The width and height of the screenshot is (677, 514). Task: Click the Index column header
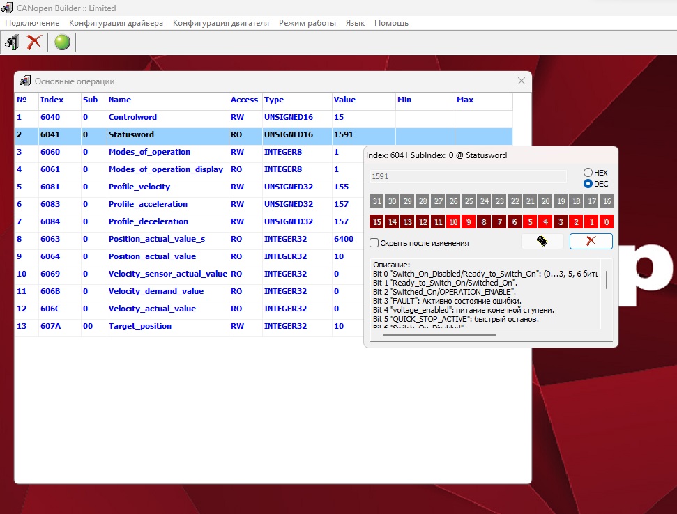point(60,100)
